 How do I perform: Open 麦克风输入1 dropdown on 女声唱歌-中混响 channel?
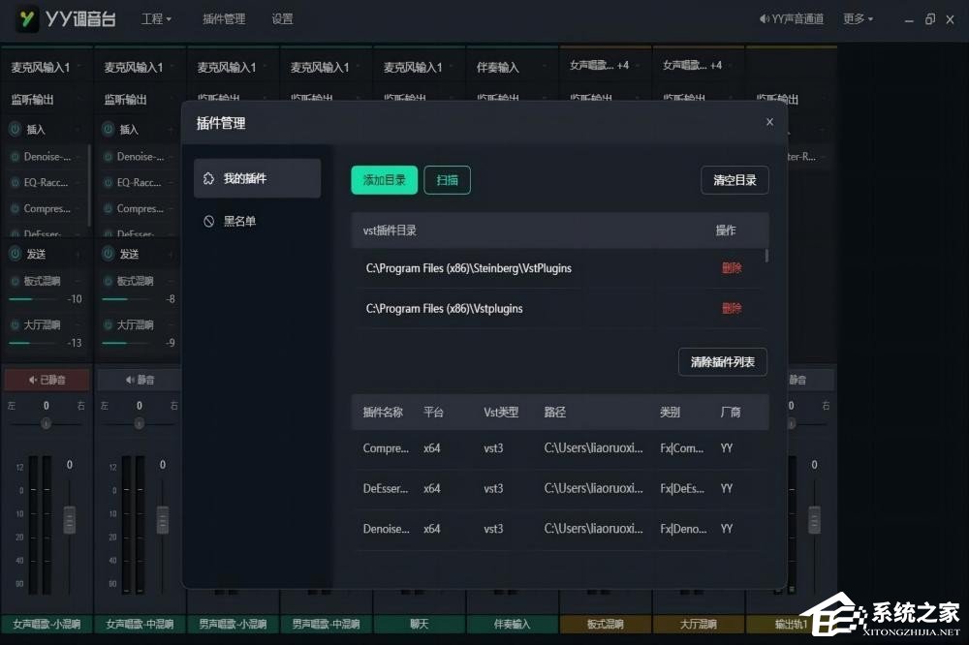click(140, 68)
